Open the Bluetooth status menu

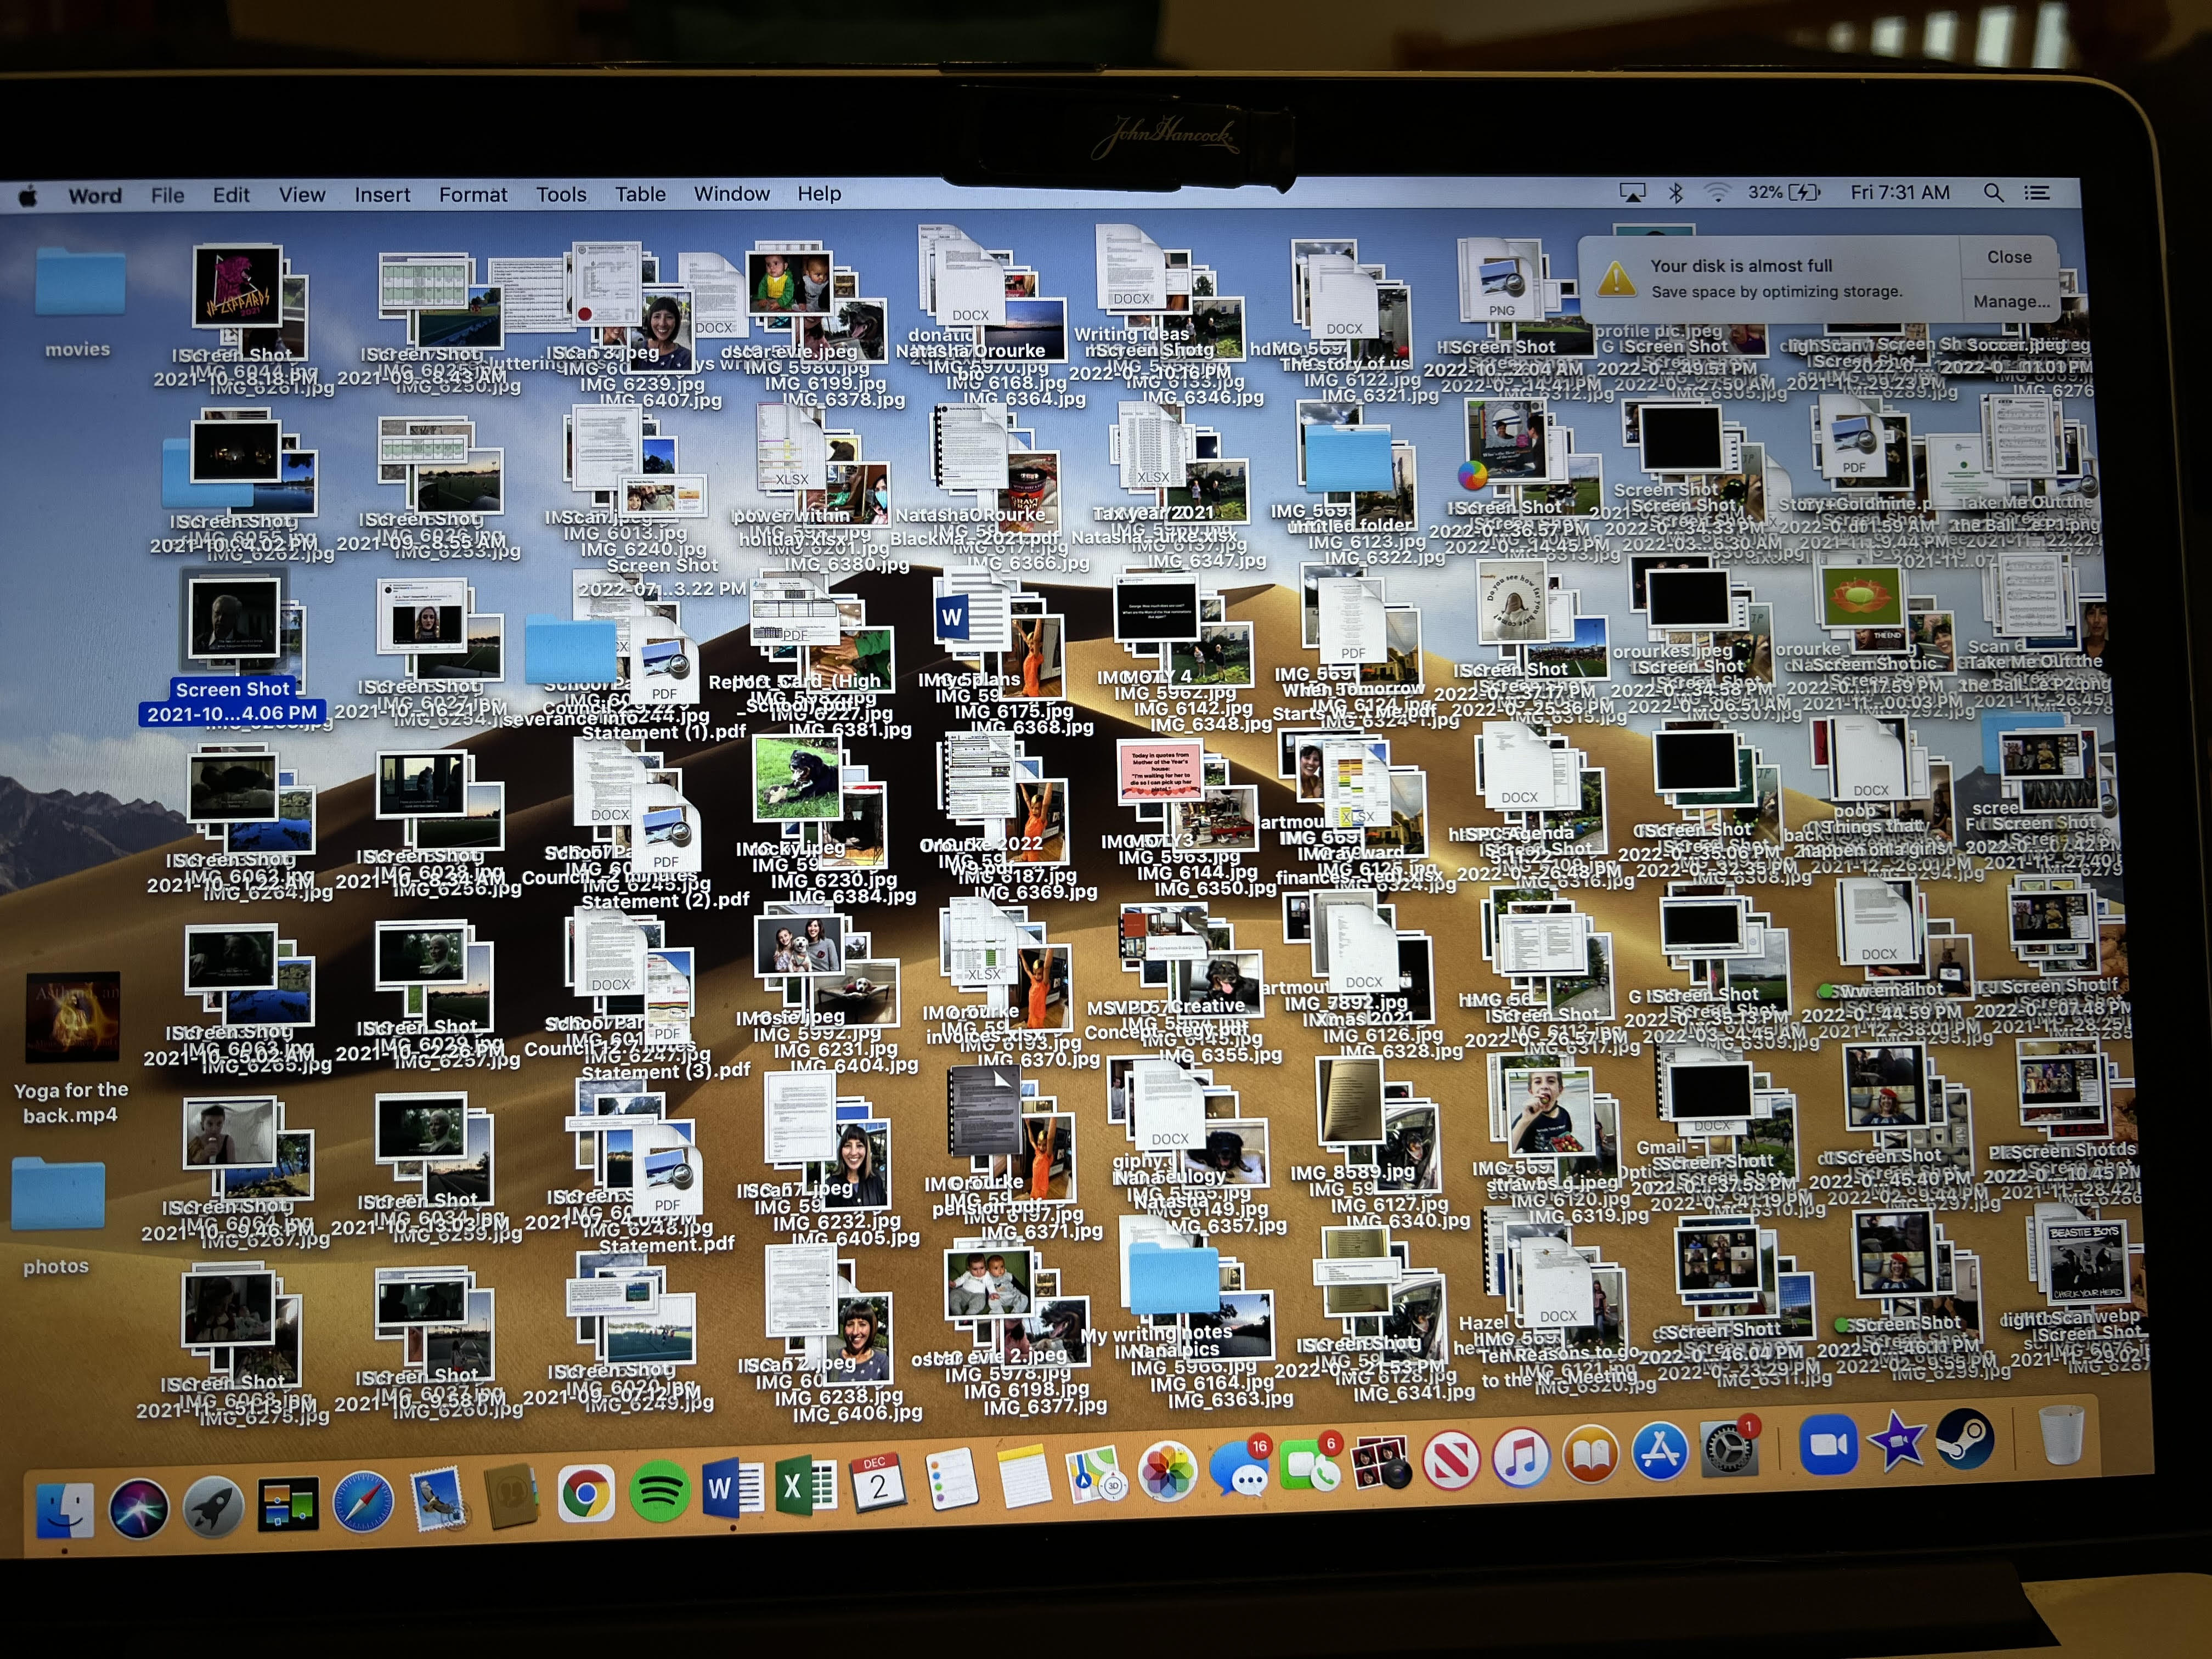click(1676, 193)
